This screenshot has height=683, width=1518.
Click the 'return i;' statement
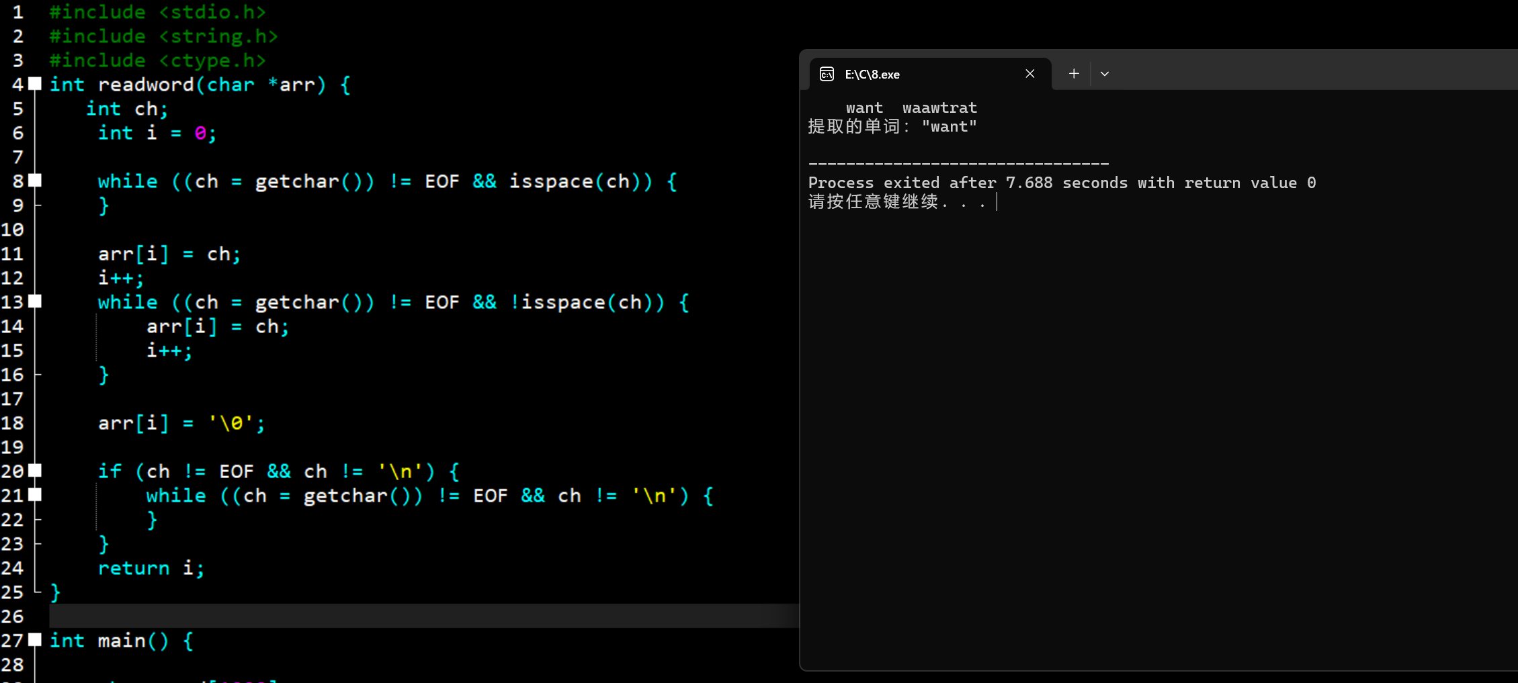[151, 568]
